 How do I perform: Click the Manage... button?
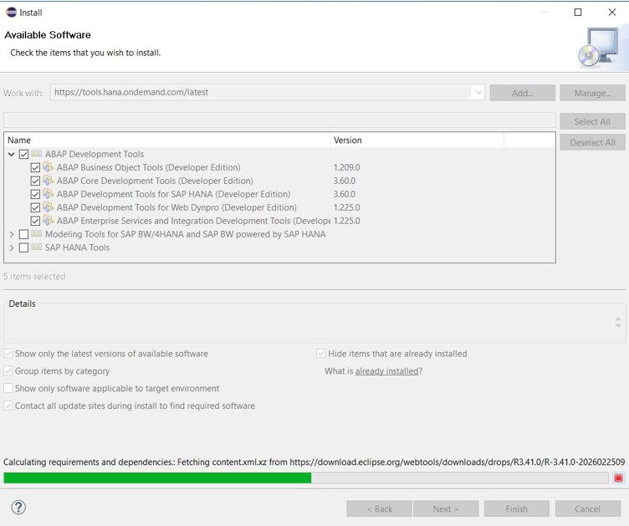pyautogui.click(x=592, y=93)
